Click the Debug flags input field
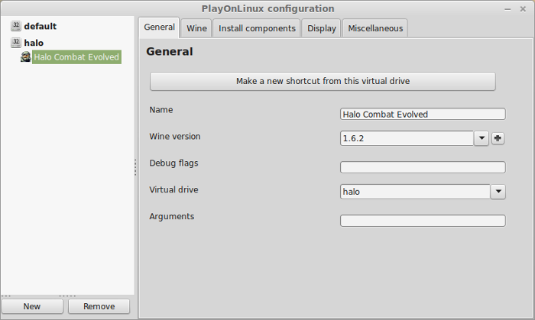 coord(423,167)
